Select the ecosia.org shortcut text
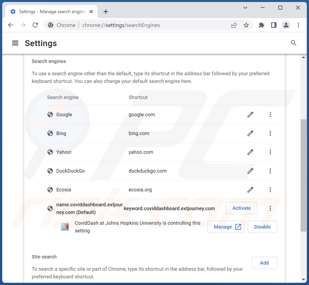Screen dimensions: 309x285 [140, 190]
